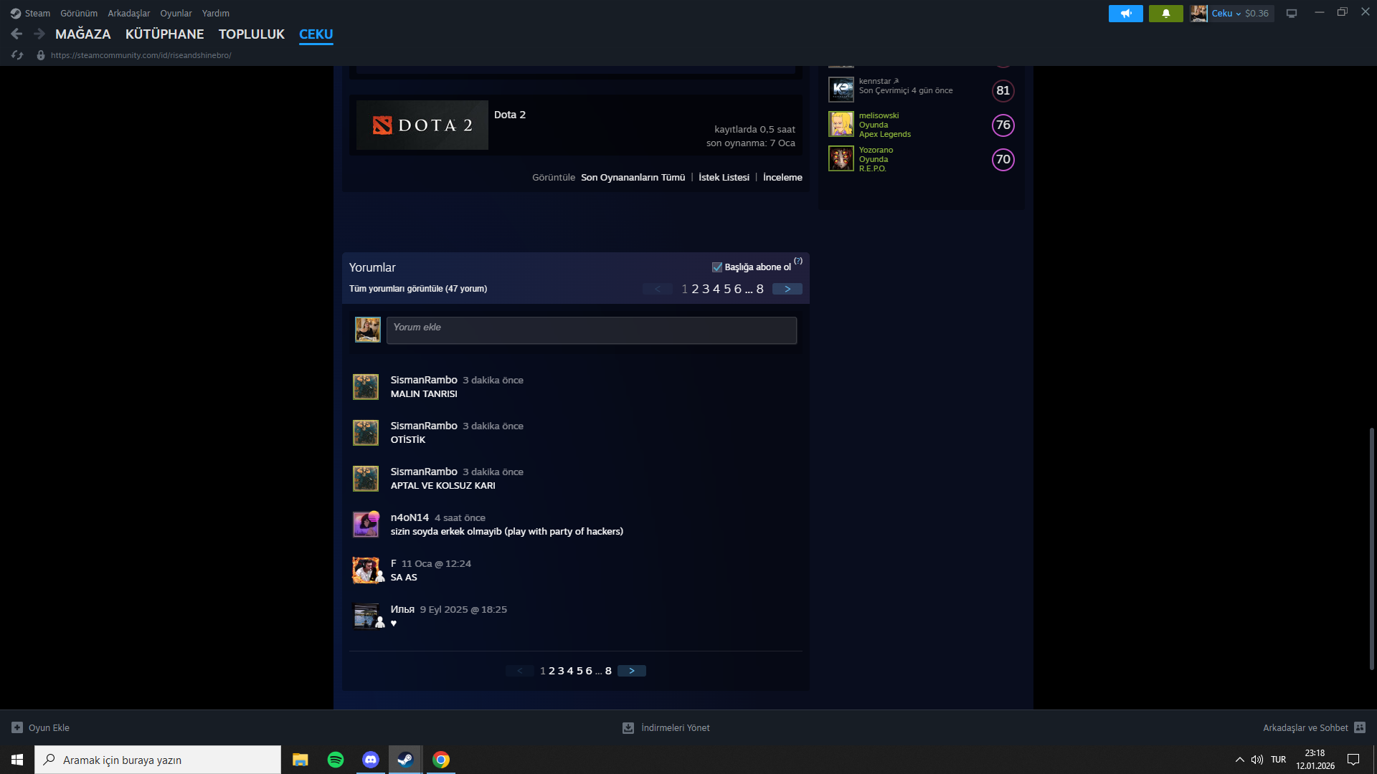The image size is (1377, 774).
Task: Open SismanRambo avatar beside APTAL VE KOLSUZ KARI
Action: tap(366, 479)
